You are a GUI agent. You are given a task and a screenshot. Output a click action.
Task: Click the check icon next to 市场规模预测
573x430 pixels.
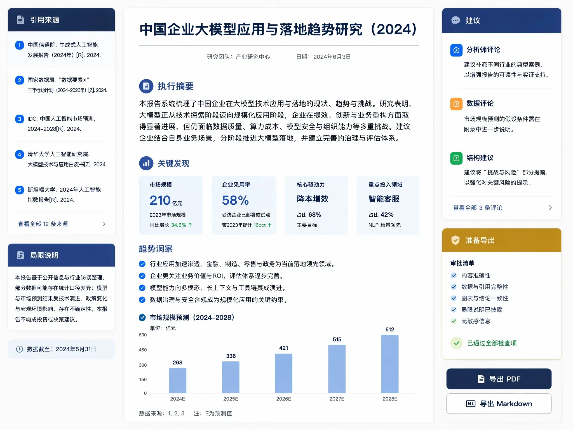pyautogui.click(x=142, y=317)
